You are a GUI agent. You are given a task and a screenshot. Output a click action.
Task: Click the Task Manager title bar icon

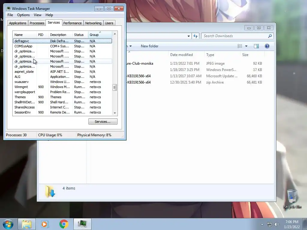pos(8,8)
